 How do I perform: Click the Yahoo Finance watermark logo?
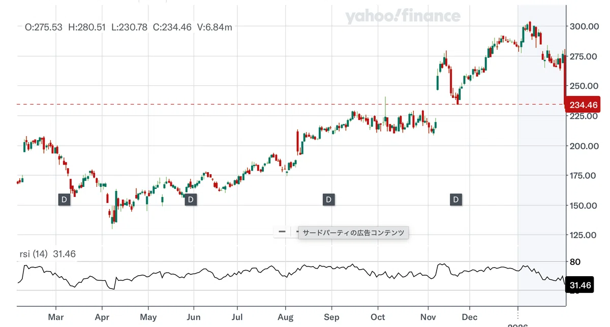[x=403, y=17]
